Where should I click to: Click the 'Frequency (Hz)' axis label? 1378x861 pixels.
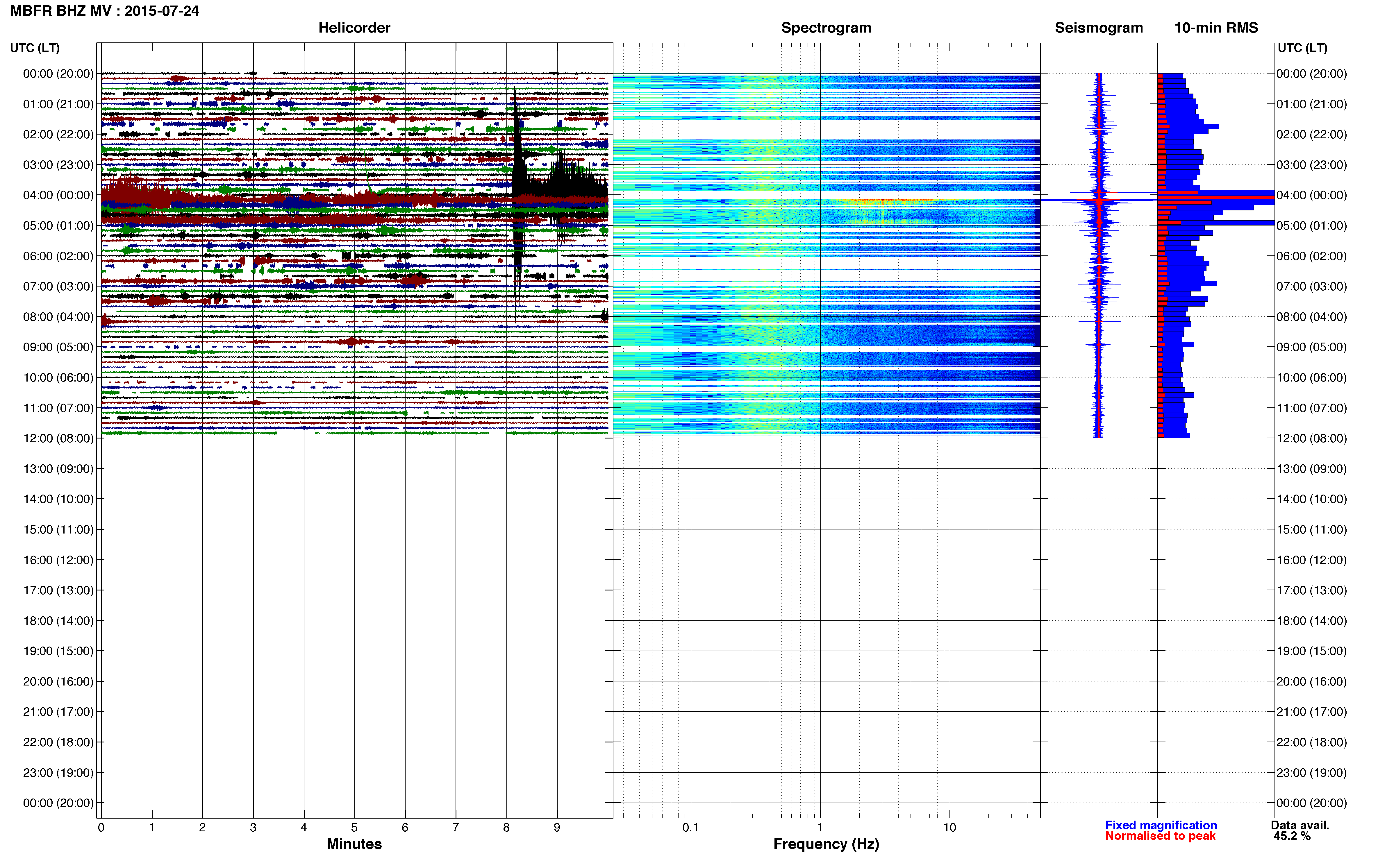point(826,844)
